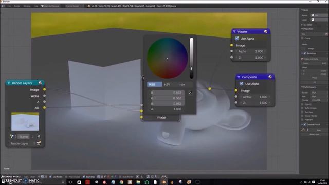Click the eyedropper icon in color picker
This screenshot has height=185, width=329.
190,92
